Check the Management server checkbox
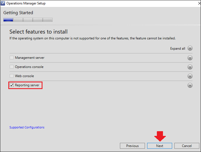Viewport: 201px width, 152px height. click(x=12, y=58)
